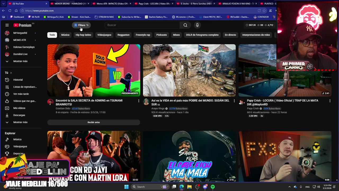Viewport: 339px width, 191px height.
Task: Go back with browser back arrow
Action: click(x=3, y=11)
